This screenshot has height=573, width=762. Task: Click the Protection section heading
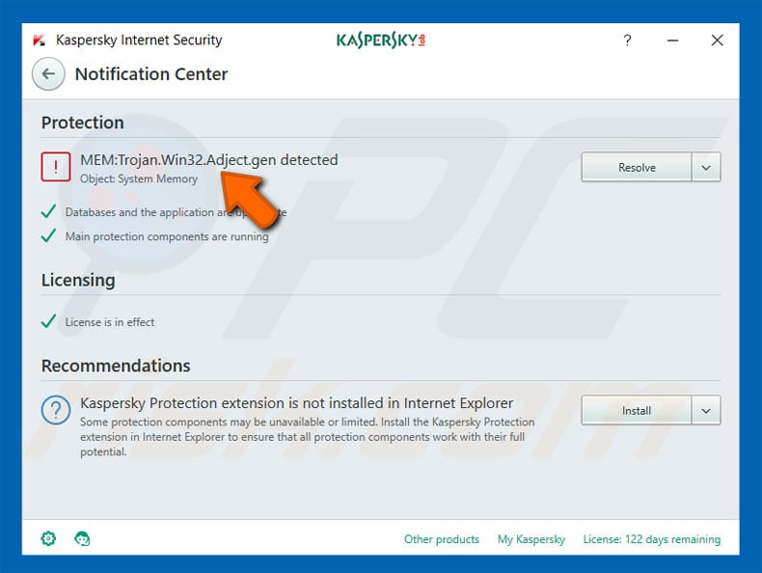point(83,123)
